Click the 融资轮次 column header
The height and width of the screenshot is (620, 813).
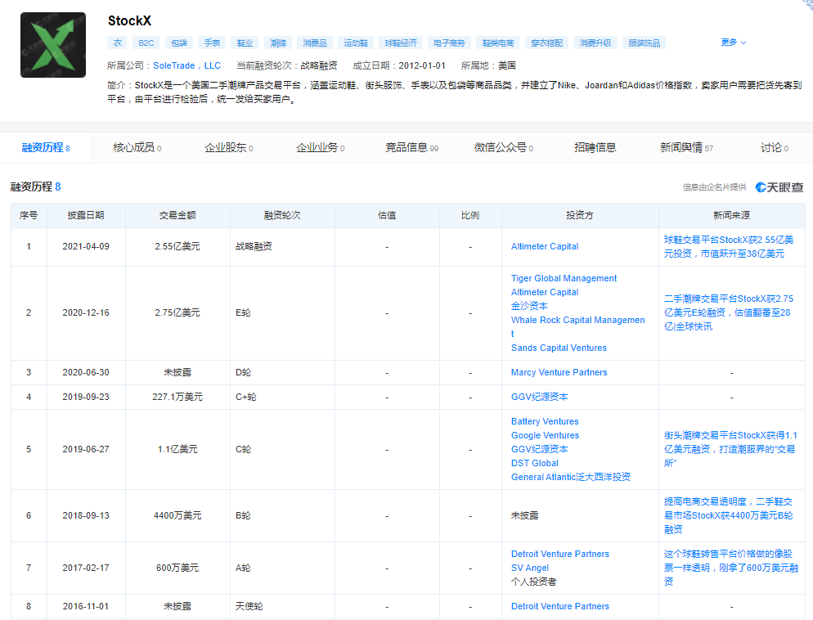pyautogui.click(x=282, y=215)
